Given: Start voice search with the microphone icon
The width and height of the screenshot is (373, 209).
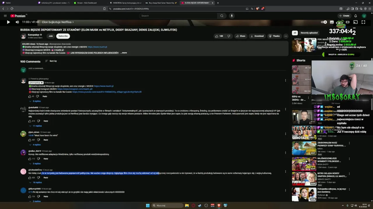Looking at the screenshot, I should click(x=232, y=16).
